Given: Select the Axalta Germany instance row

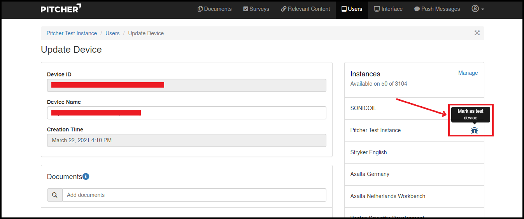Looking at the screenshot, I should coord(370,174).
